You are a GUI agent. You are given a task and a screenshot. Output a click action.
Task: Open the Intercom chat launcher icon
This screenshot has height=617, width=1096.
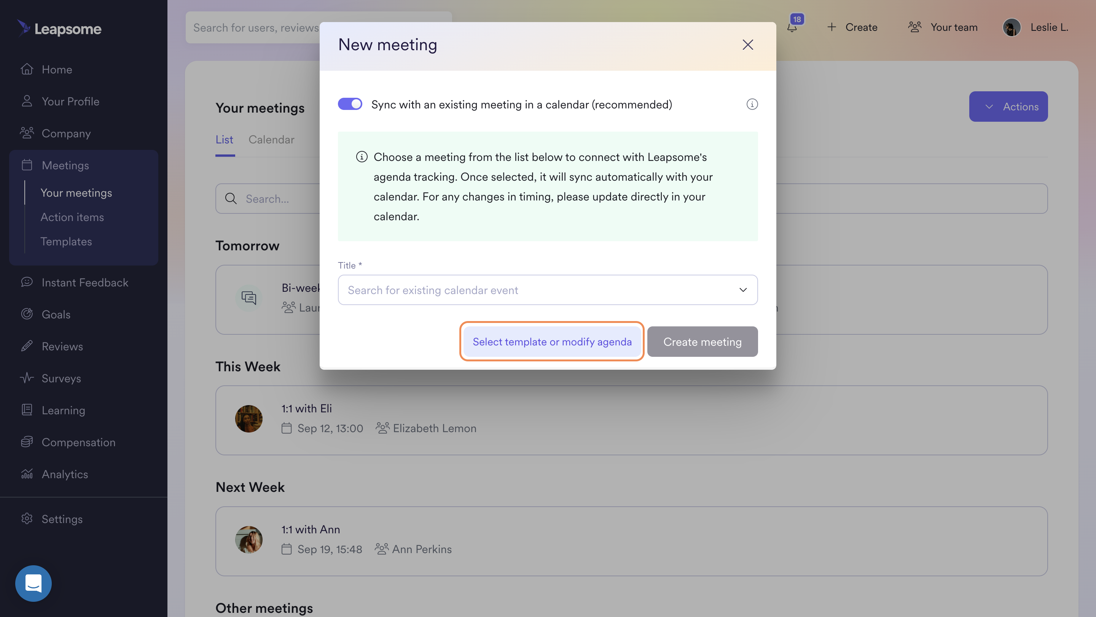click(33, 583)
